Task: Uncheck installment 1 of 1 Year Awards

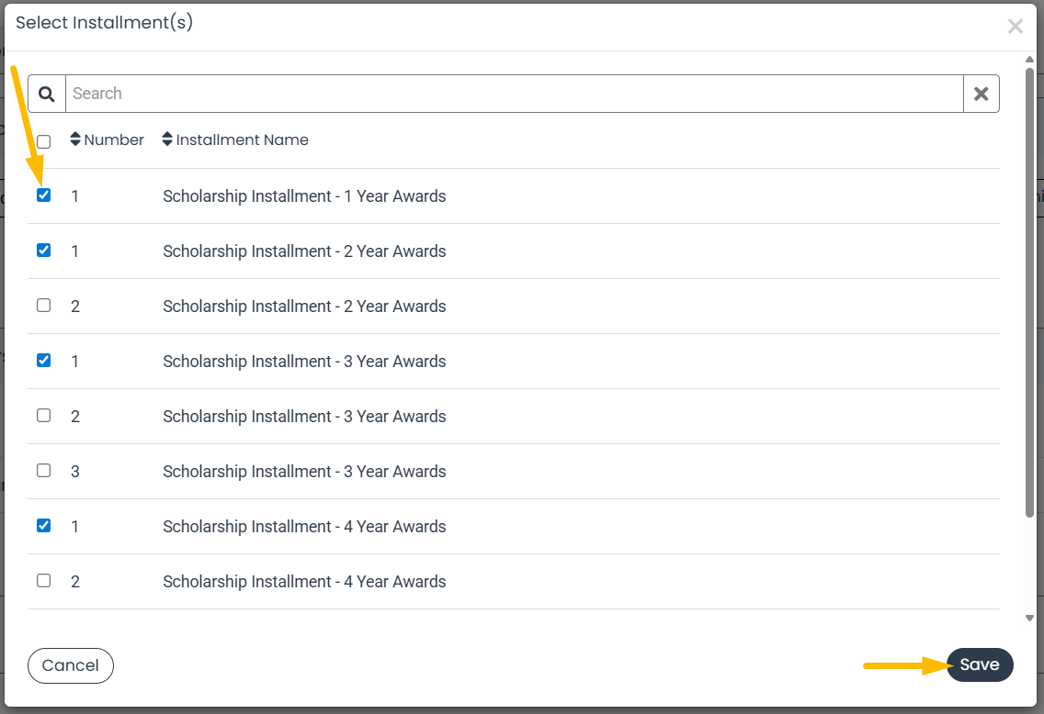Action: (44, 195)
